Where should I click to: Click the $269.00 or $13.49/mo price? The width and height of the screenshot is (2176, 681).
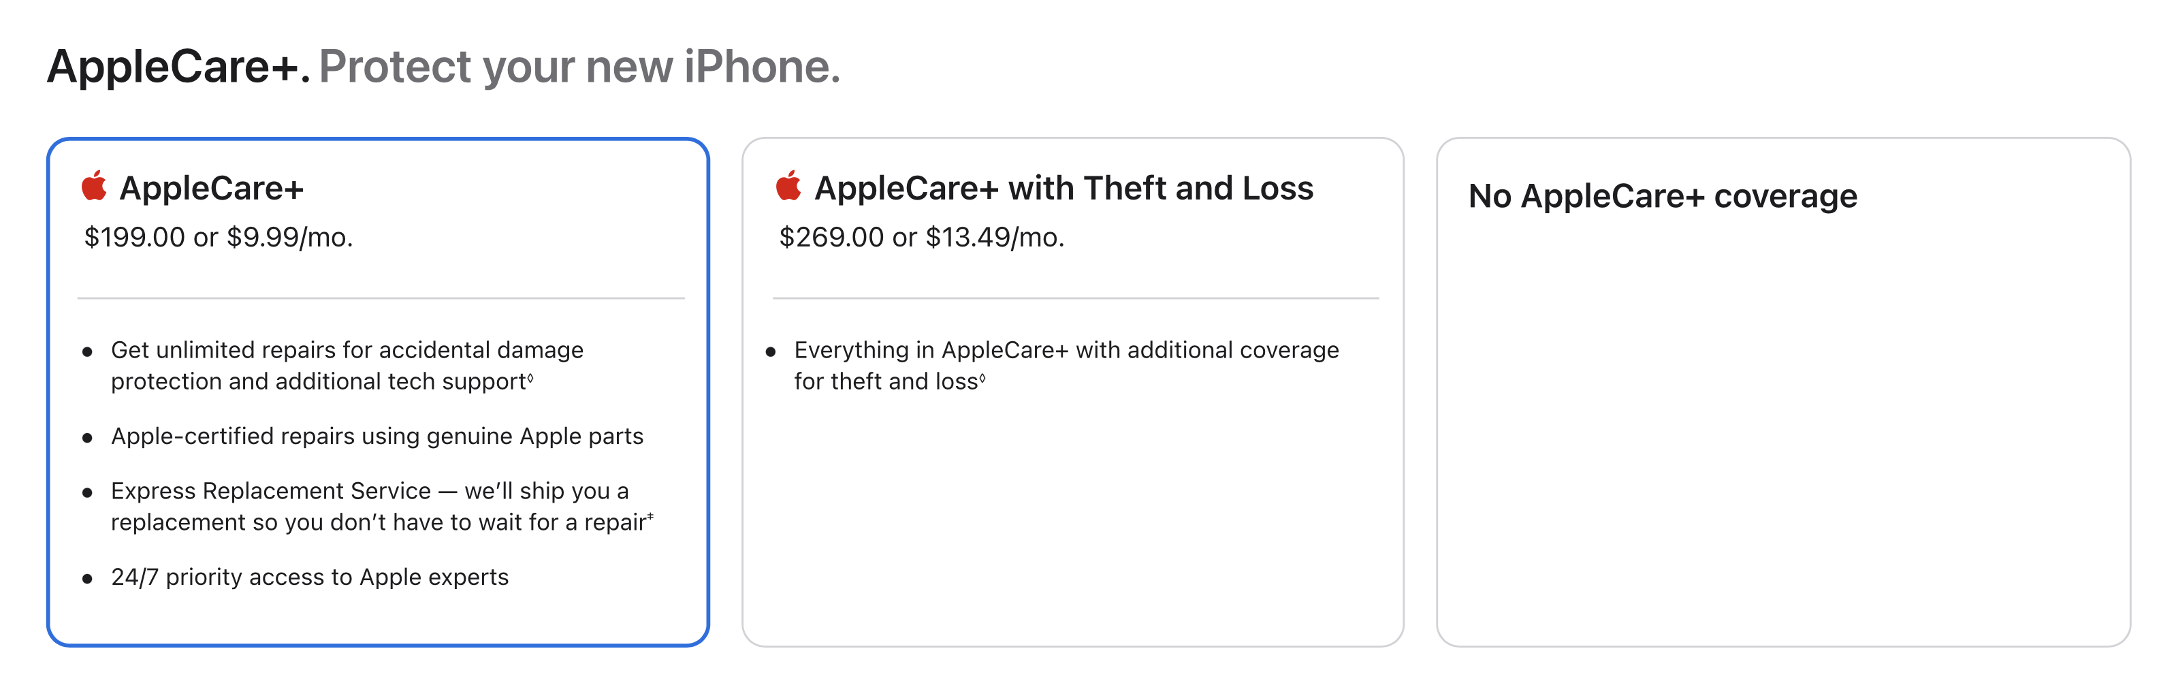pyautogui.click(x=921, y=239)
